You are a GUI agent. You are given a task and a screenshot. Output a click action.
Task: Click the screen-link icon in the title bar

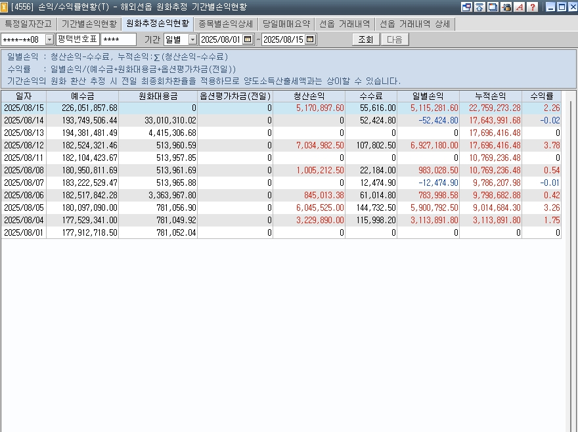(x=466, y=7)
